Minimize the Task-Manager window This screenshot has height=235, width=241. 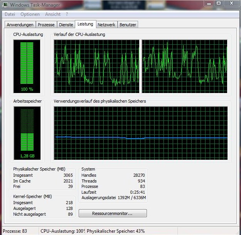point(209,3)
